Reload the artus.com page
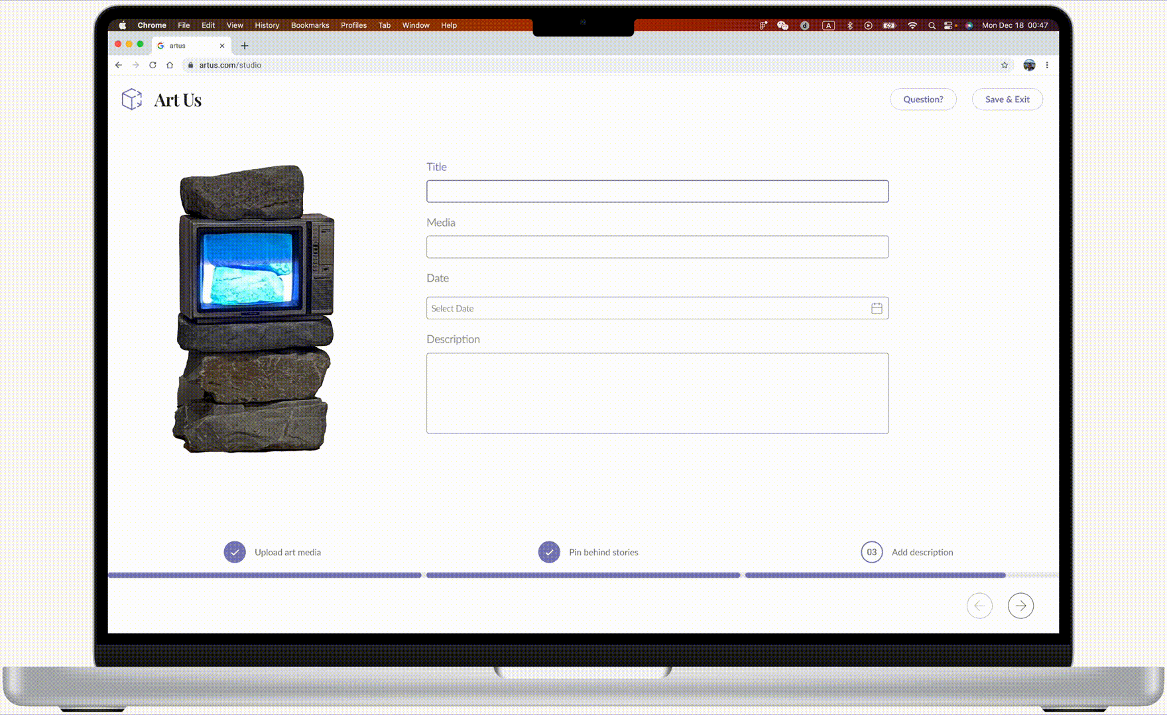The height and width of the screenshot is (715, 1167). click(x=153, y=65)
